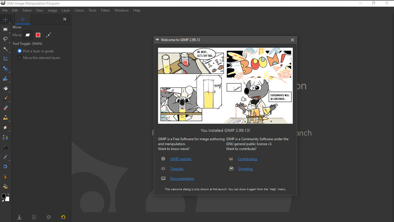Select the Text tool
Viewport: 394px width, 222px height.
click(x=5, y=147)
